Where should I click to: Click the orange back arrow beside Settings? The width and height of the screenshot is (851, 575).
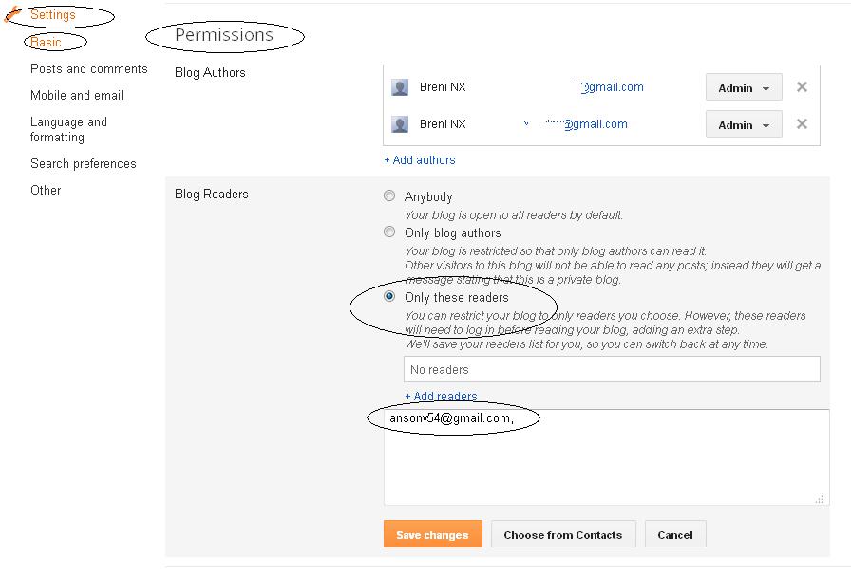[12, 15]
